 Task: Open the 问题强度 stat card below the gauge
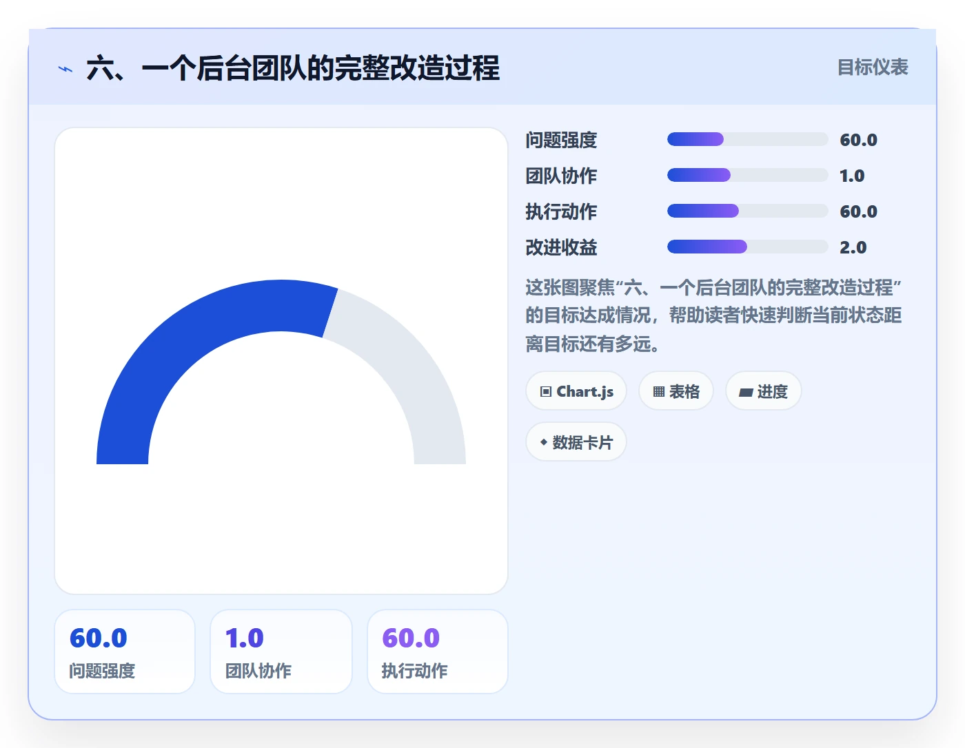(125, 652)
